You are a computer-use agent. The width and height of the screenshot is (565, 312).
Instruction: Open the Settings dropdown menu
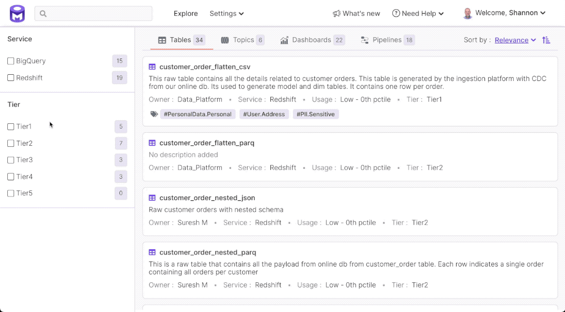click(x=227, y=14)
